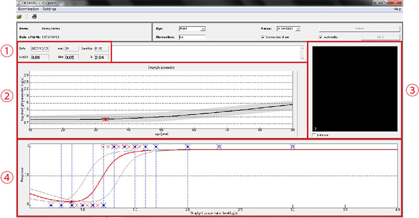The width and height of the screenshot is (419, 218).
Task: Click the Next button
Action: coord(381,37)
